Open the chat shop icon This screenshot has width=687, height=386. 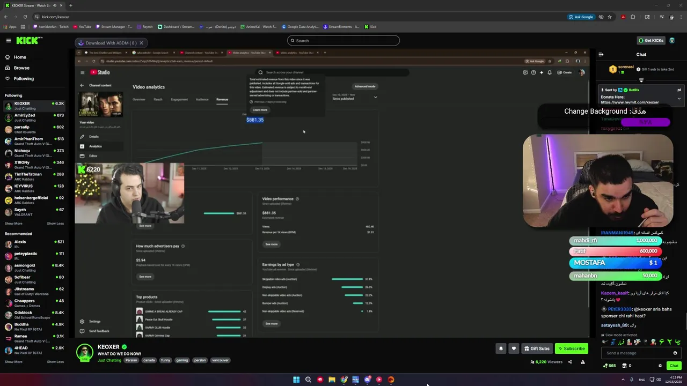[624, 366]
